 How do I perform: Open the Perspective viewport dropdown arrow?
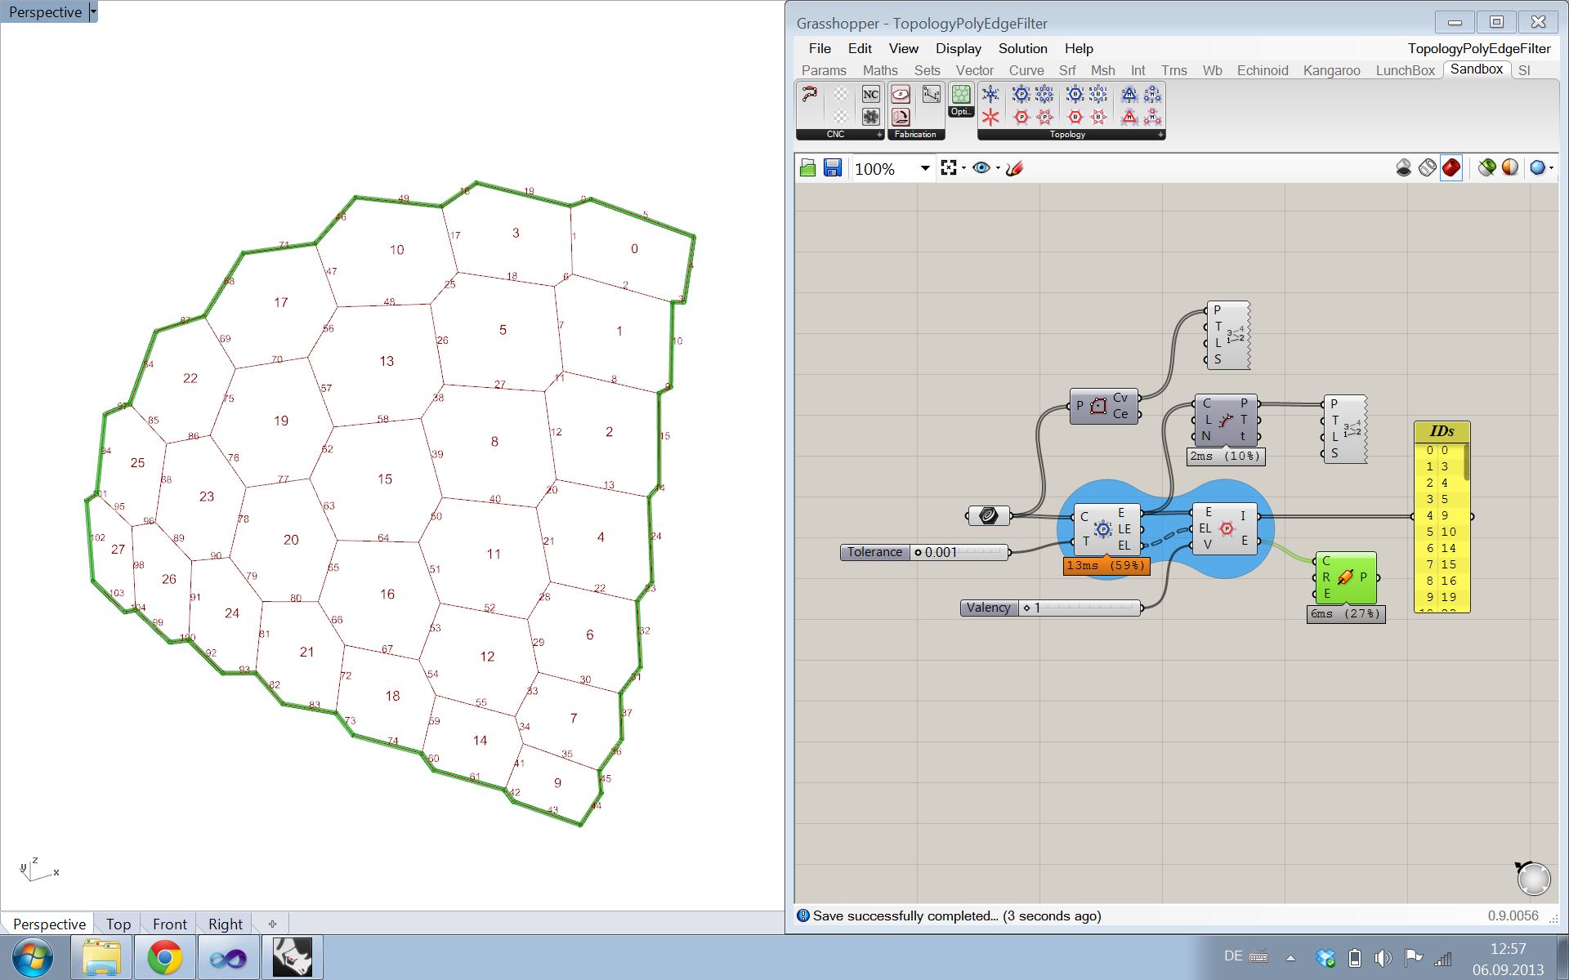pos(93,11)
